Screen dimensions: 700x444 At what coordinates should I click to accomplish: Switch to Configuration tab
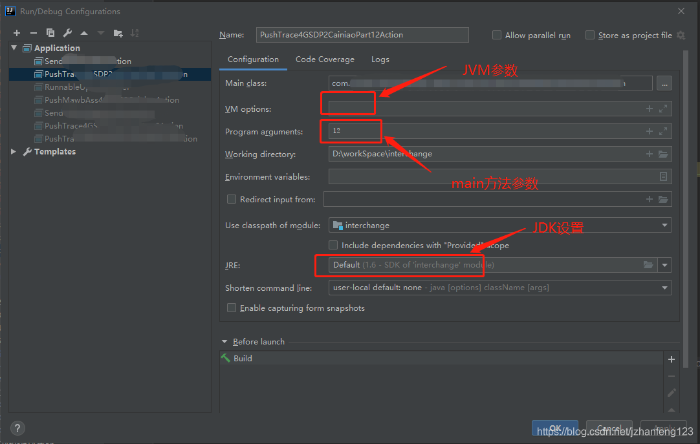pyautogui.click(x=253, y=59)
